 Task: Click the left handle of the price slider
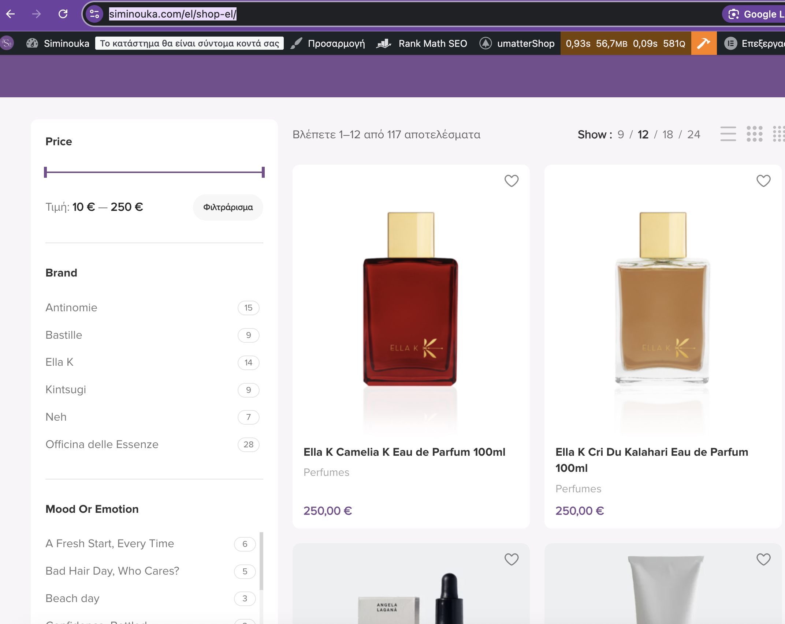[x=45, y=172]
